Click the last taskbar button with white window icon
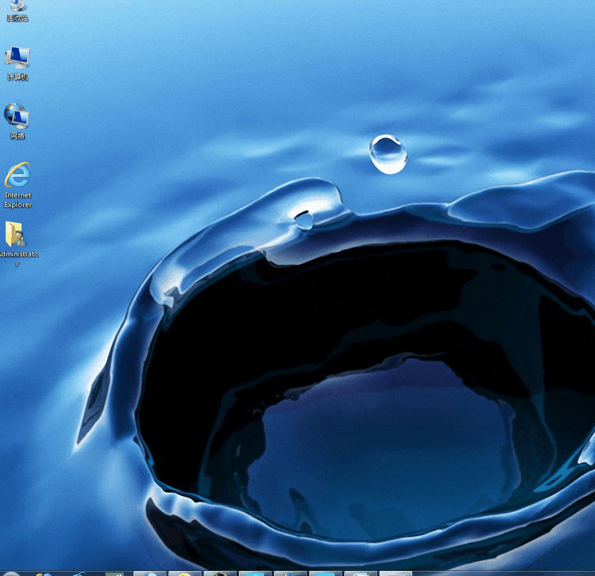This screenshot has width=595, height=576. 395,573
